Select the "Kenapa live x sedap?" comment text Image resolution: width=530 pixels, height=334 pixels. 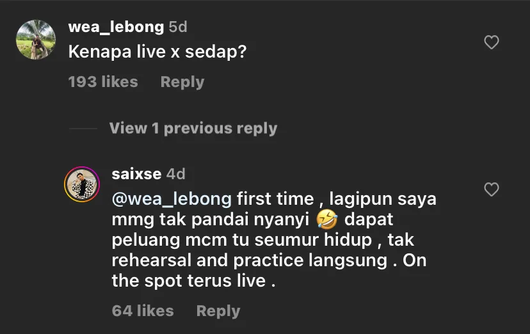pyautogui.click(x=157, y=53)
